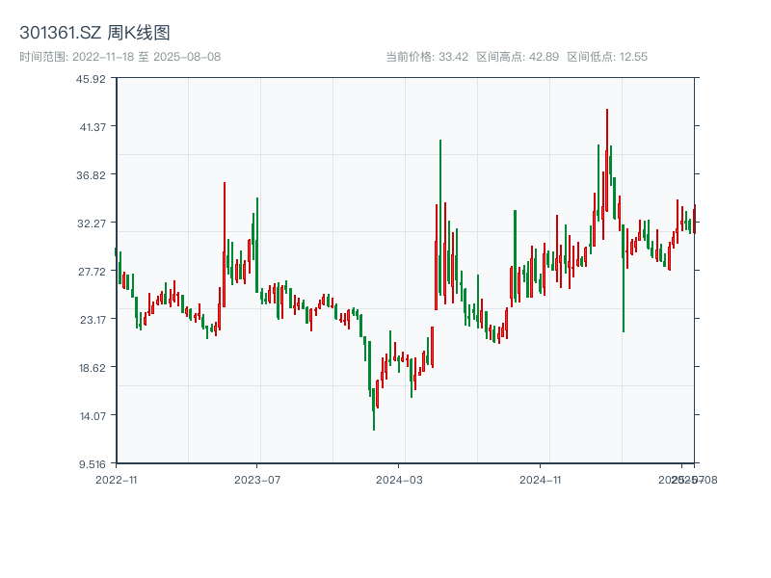
Task: Click the x-axis label 2024-03
Action: [x=399, y=480]
